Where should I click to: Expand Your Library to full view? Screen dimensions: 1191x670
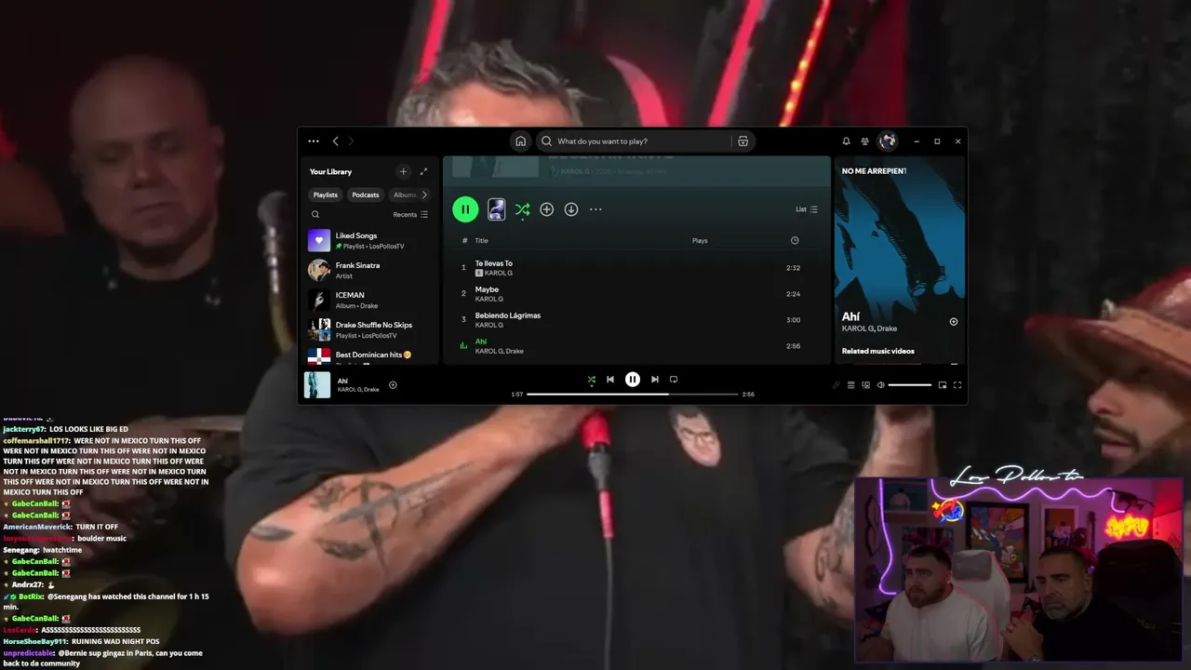[x=423, y=171]
